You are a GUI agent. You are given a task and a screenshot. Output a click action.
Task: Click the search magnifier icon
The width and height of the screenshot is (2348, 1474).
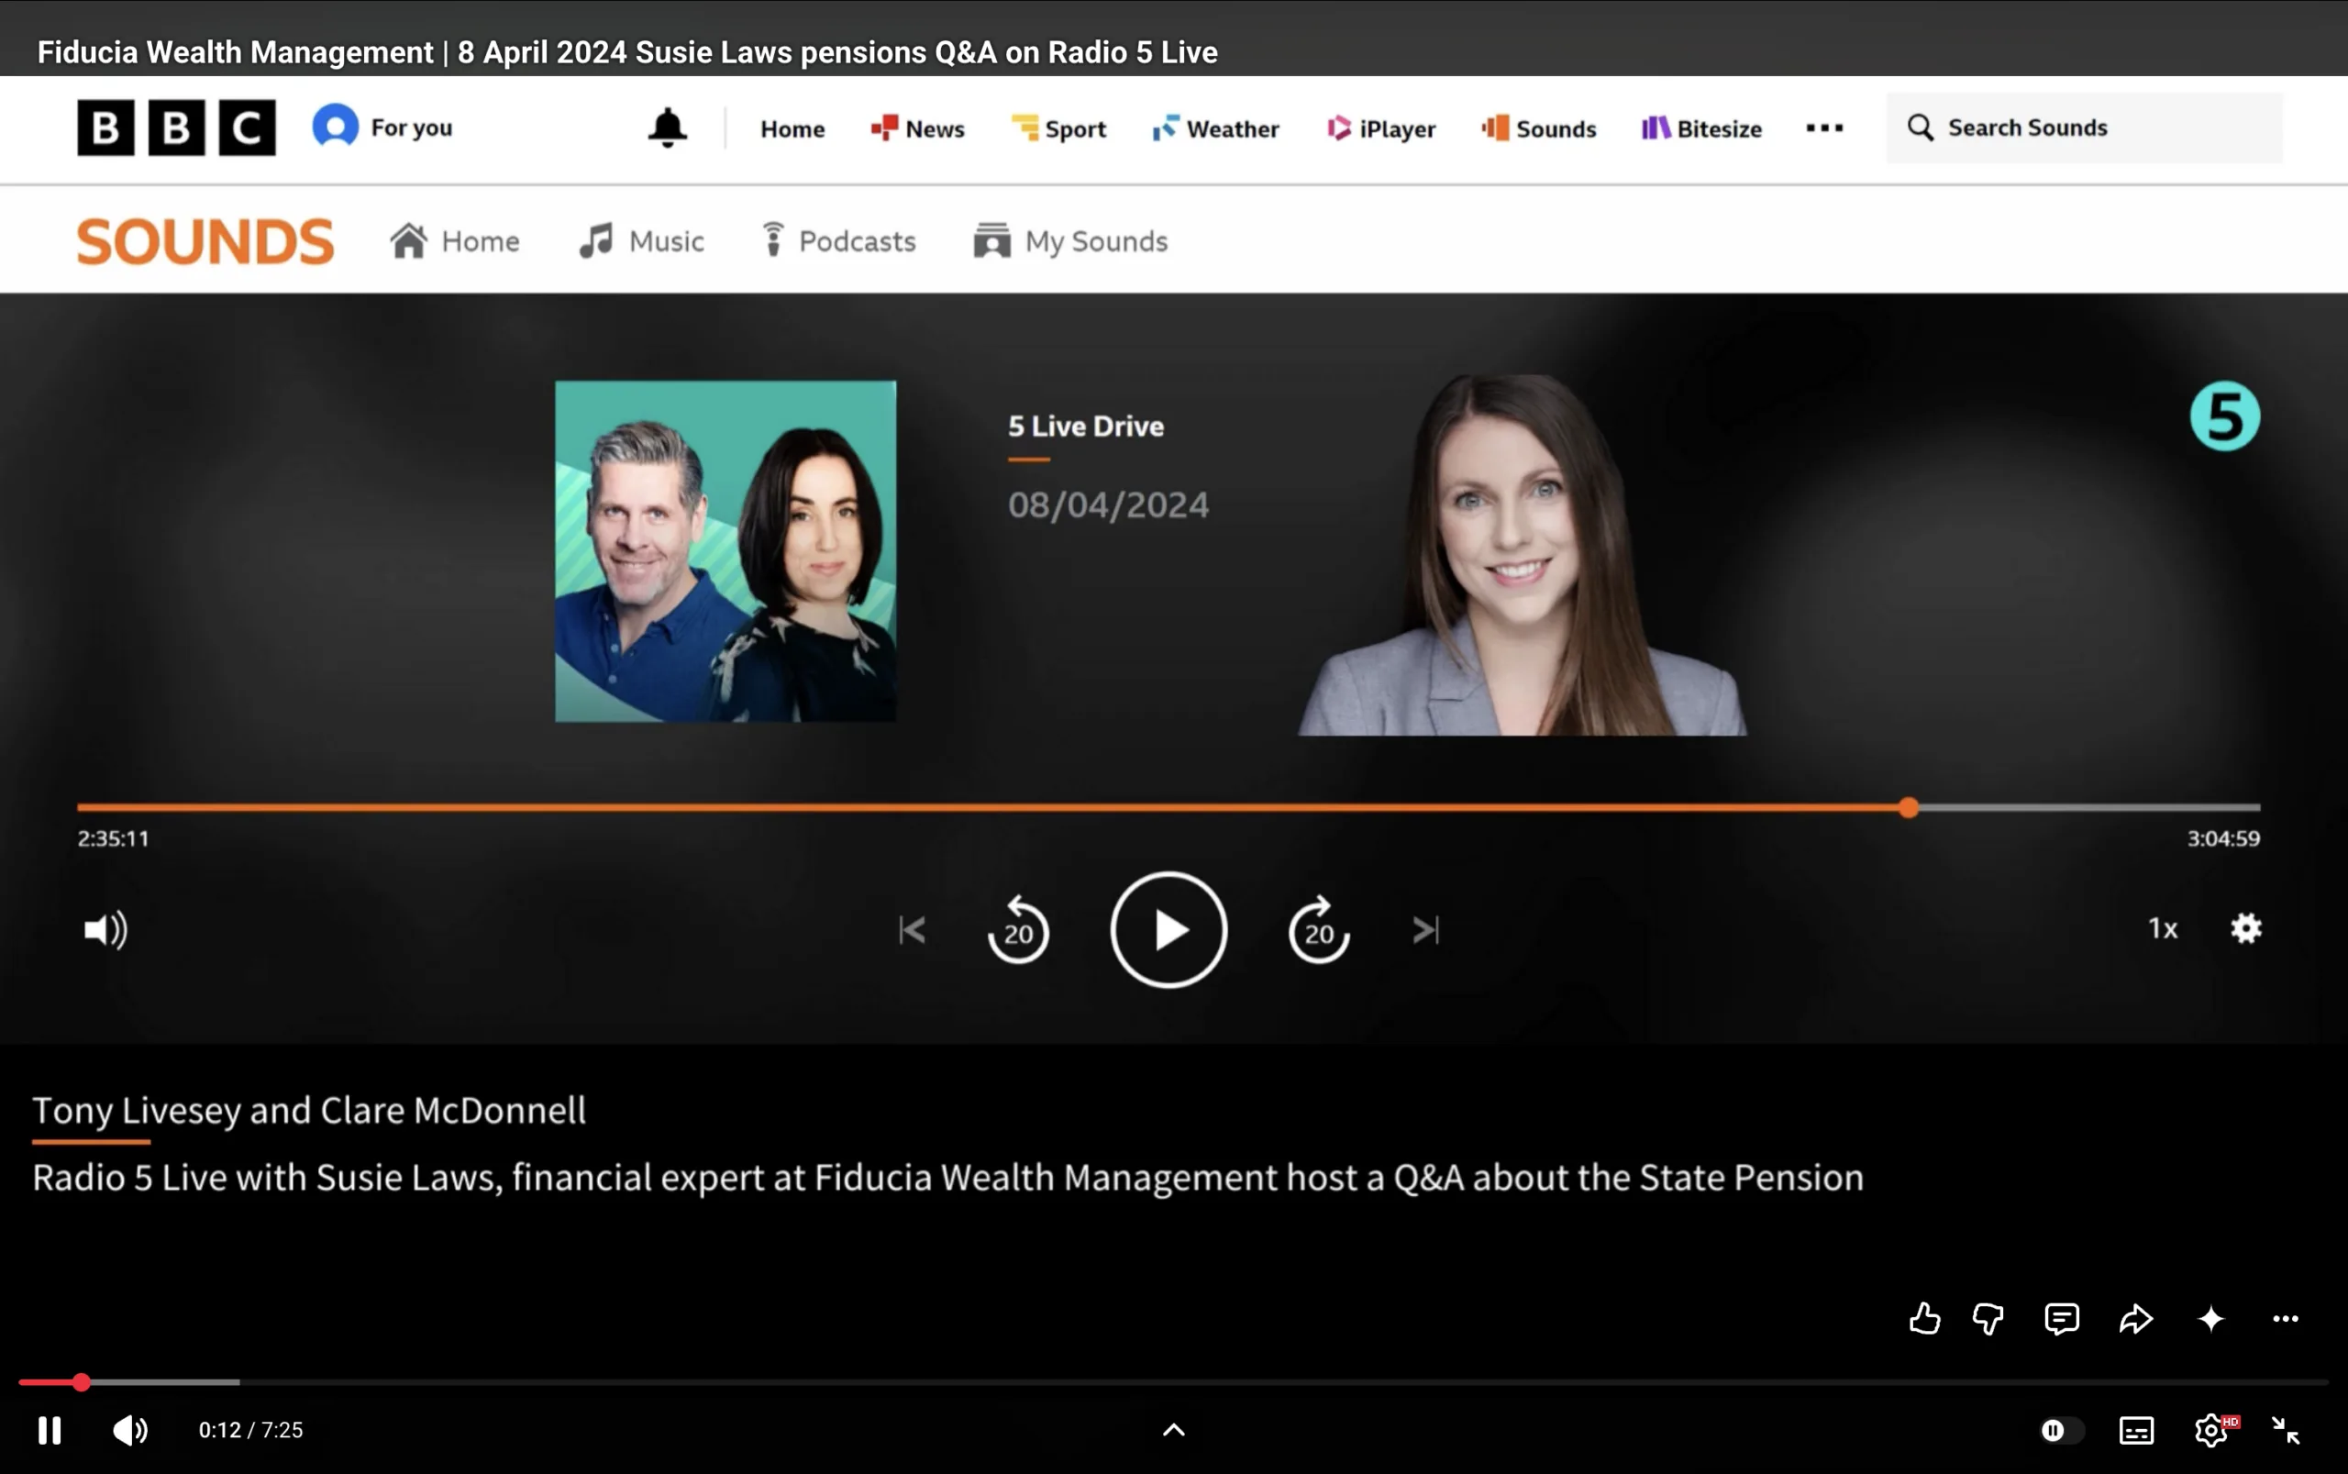click(x=1920, y=127)
